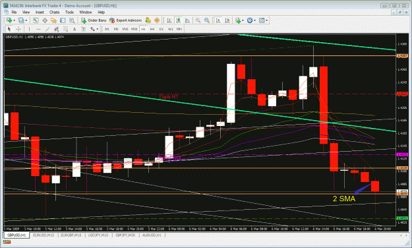Image resolution: width=412 pixels, height=248 pixels.
Task: Zoom out on the chart
Action: coord(207,20)
